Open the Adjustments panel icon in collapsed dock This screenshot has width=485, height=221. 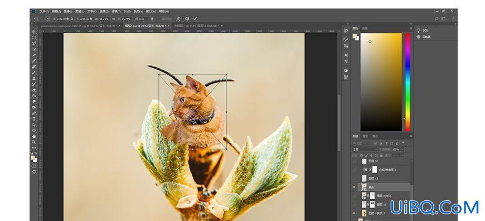tap(346, 70)
